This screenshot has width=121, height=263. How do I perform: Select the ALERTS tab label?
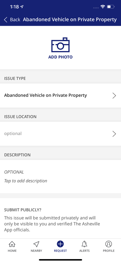point(84,251)
